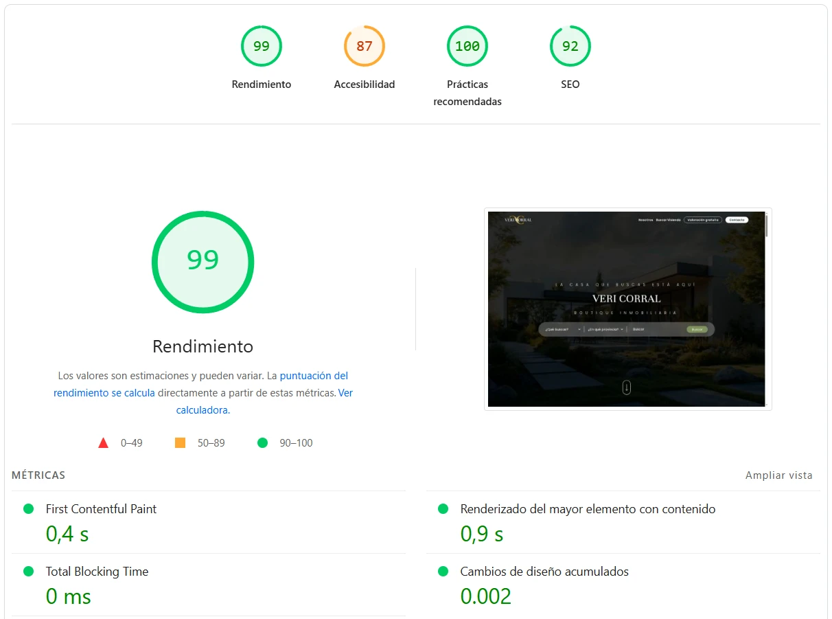Open the 'puntuación del rendimiento se calcula' link
832x619 pixels.
(314, 376)
